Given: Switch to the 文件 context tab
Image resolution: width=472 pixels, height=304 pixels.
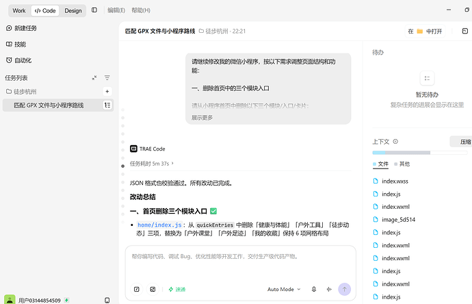Looking at the screenshot, I should (x=380, y=164).
